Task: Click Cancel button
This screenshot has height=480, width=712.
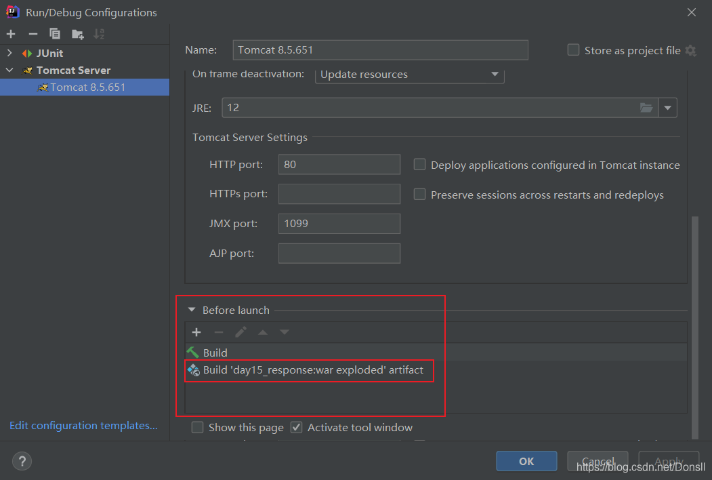Action: (598, 461)
